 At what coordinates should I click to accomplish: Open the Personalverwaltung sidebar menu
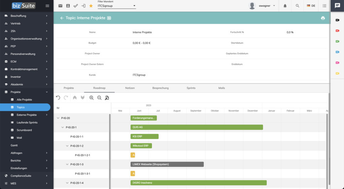pyautogui.click(x=27, y=54)
